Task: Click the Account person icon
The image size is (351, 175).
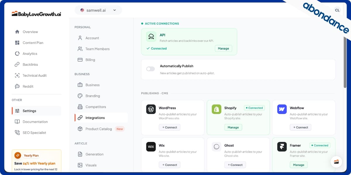Action: pos(80,38)
